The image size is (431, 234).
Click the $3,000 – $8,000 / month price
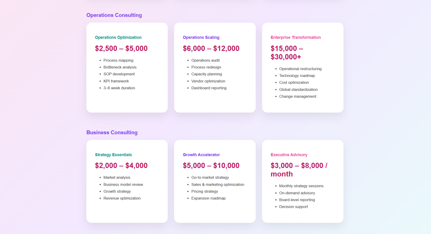pyautogui.click(x=298, y=170)
